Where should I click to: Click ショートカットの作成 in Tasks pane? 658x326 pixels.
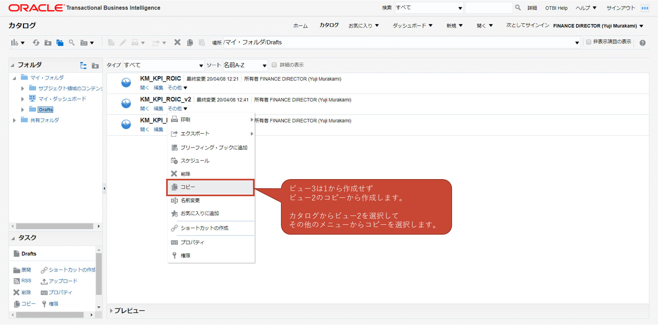[x=68, y=270]
